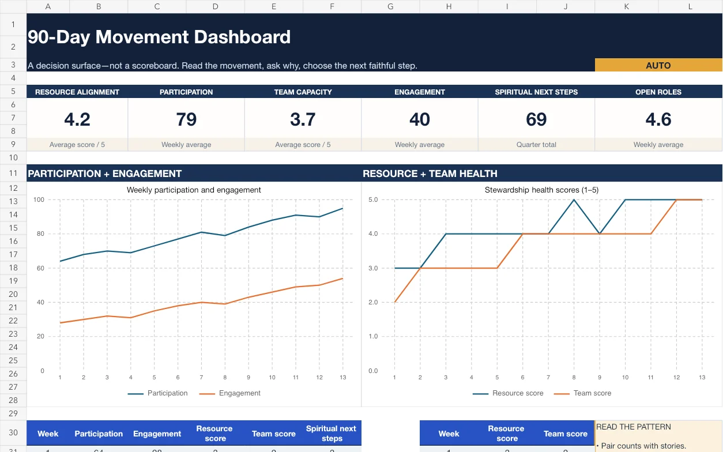
Task: Click the READ THE PATTERN note heading
Action: [x=634, y=427]
